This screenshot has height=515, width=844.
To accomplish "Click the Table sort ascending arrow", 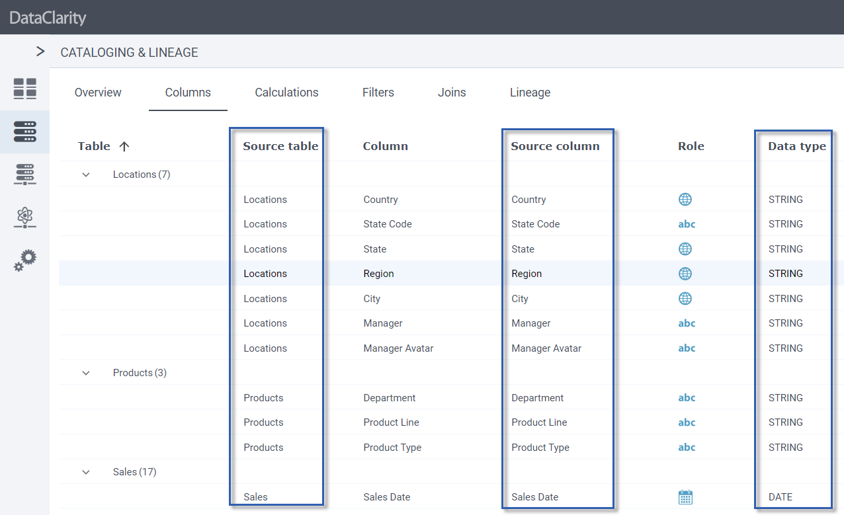I will click(x=124, y=147).
